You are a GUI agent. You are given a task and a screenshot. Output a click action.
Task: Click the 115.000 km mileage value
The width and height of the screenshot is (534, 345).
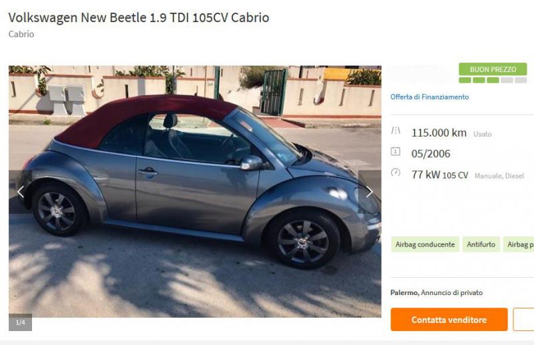439,133
